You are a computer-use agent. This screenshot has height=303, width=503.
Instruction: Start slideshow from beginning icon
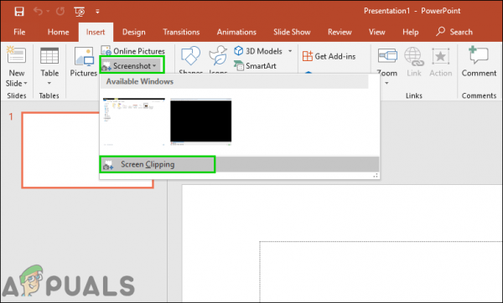point(80,12)
